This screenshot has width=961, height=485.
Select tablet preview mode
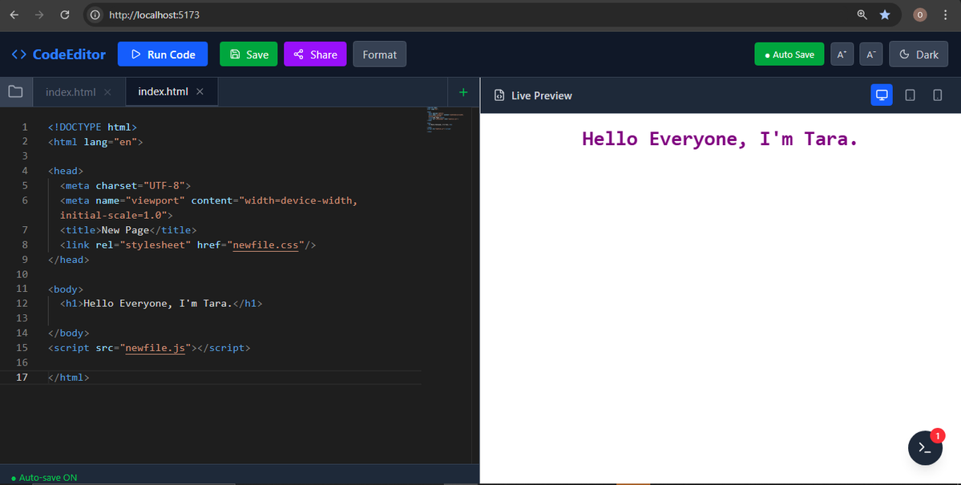click(x=911, y=95)
